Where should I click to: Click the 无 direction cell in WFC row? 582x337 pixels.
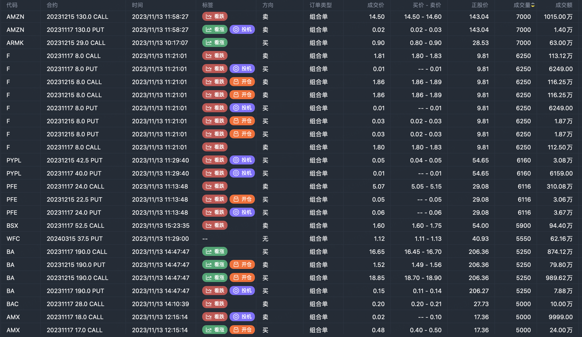pyautogui.click(x=265, y=239)
